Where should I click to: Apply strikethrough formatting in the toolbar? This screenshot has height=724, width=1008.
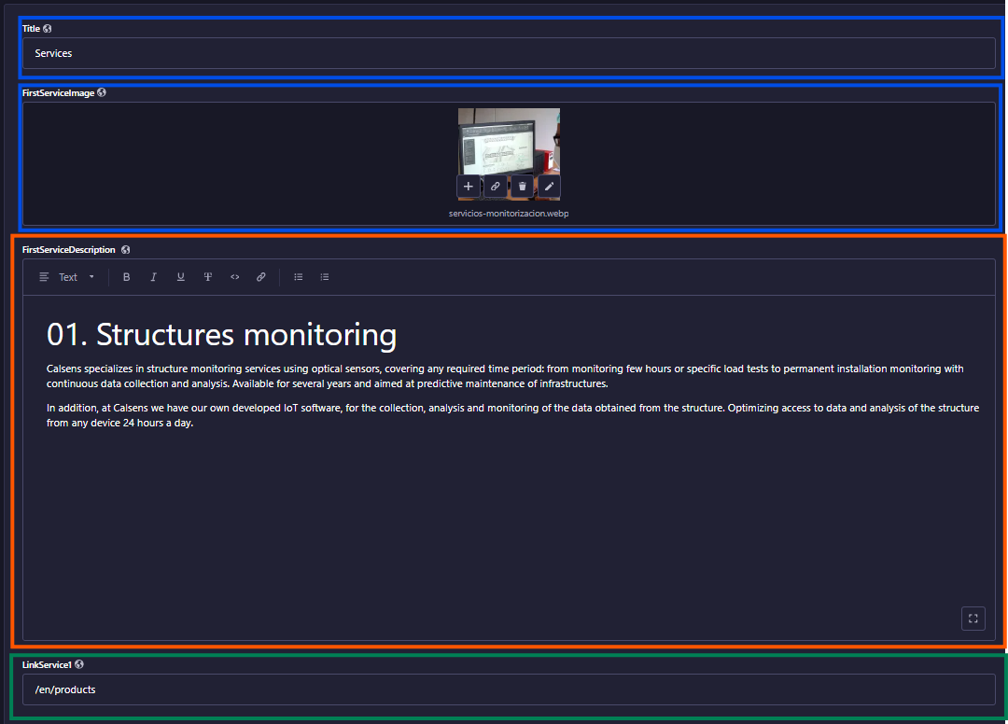pyautogui.click(x=208, y=277)
